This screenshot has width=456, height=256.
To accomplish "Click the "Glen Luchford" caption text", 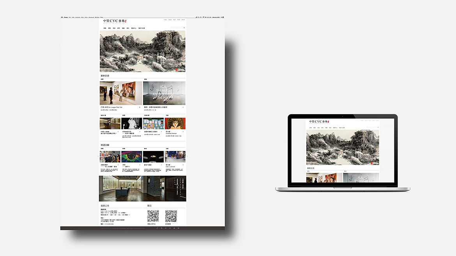I will pyautogui.click(x=170, y=167).
